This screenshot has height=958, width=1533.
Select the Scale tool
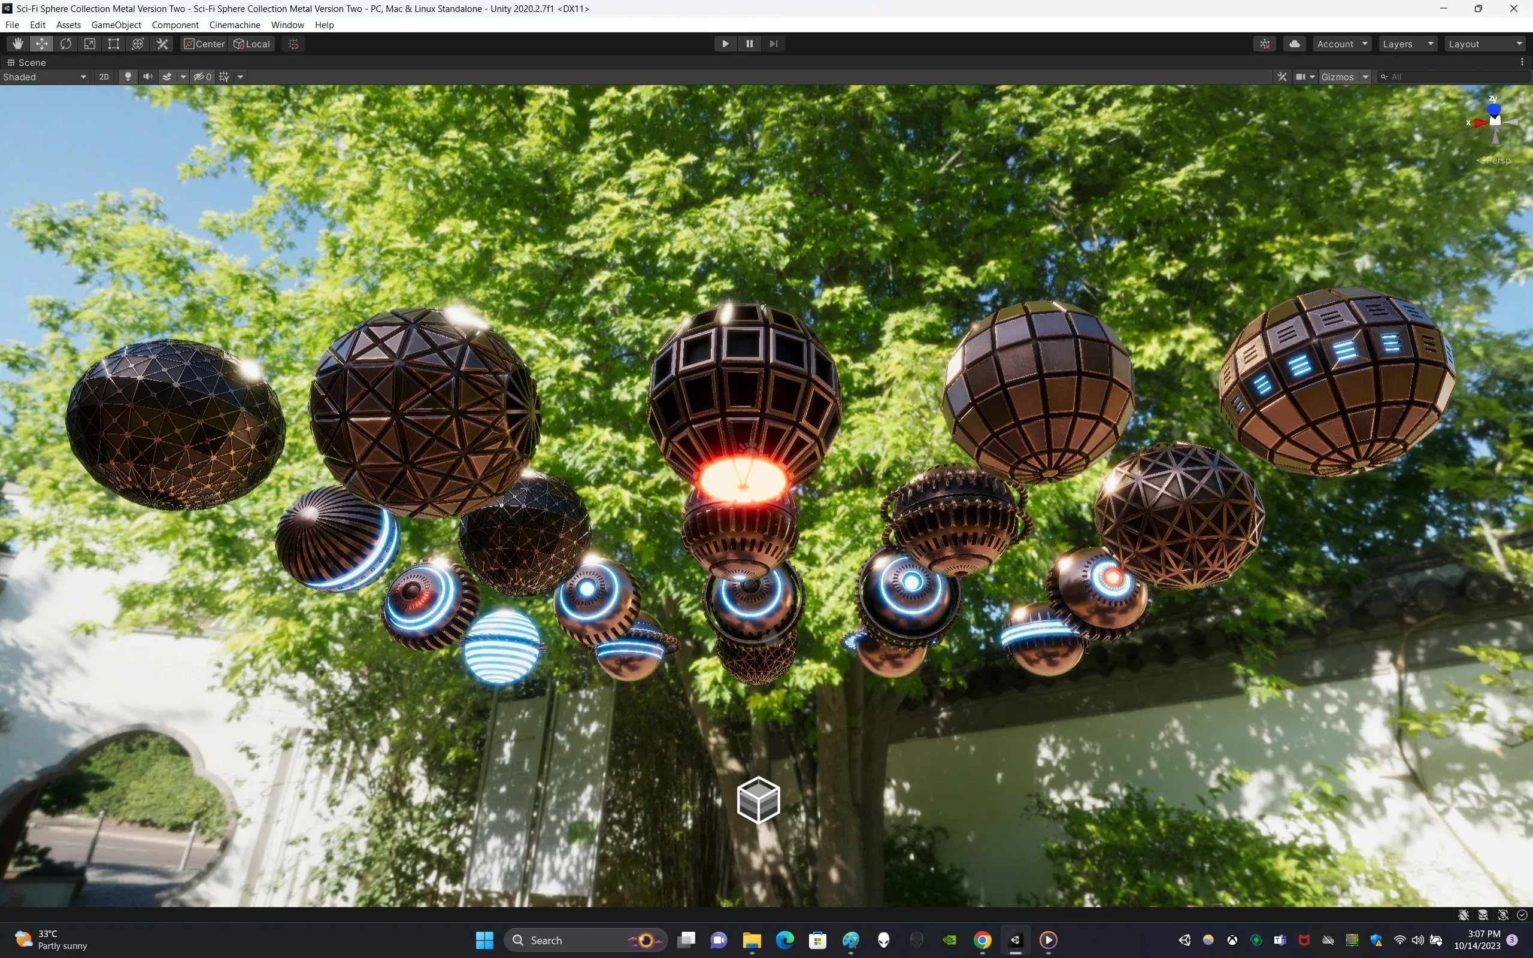tap(90, 44)
